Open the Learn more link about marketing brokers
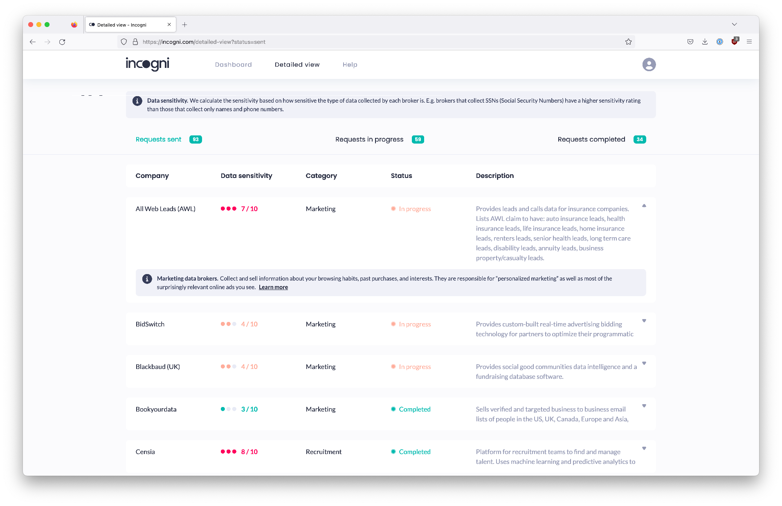The width and height of the screenshot is (782, 506). (x=273, y=287)
